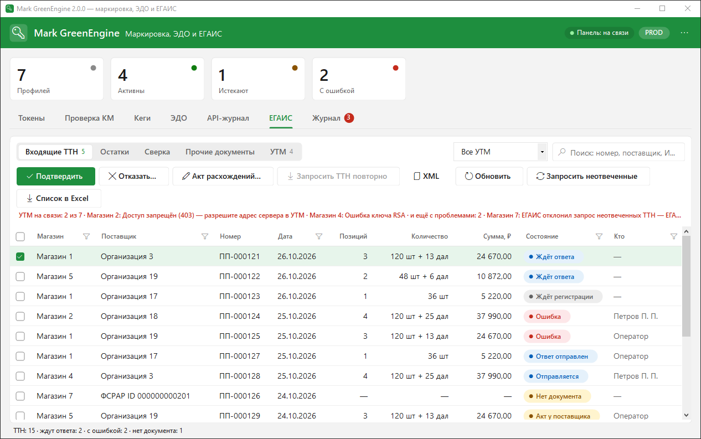Tick the checkbox for row ПП-000124
This screenshot has height=439, width=701.
coord(20,316)
